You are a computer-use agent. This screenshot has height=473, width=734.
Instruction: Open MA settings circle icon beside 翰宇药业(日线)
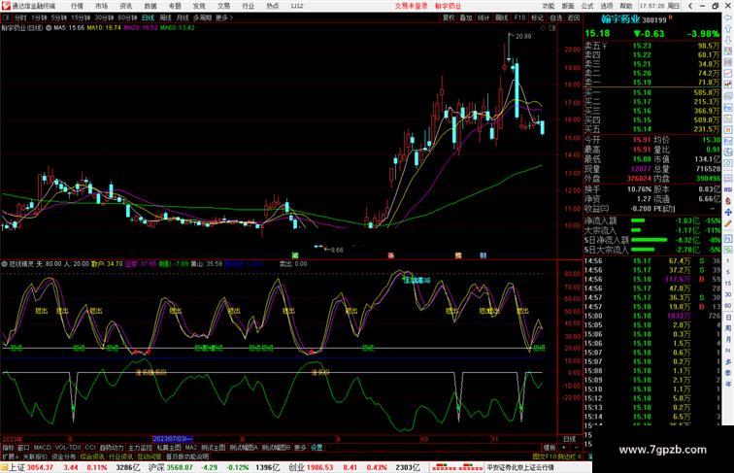point(49,28)
